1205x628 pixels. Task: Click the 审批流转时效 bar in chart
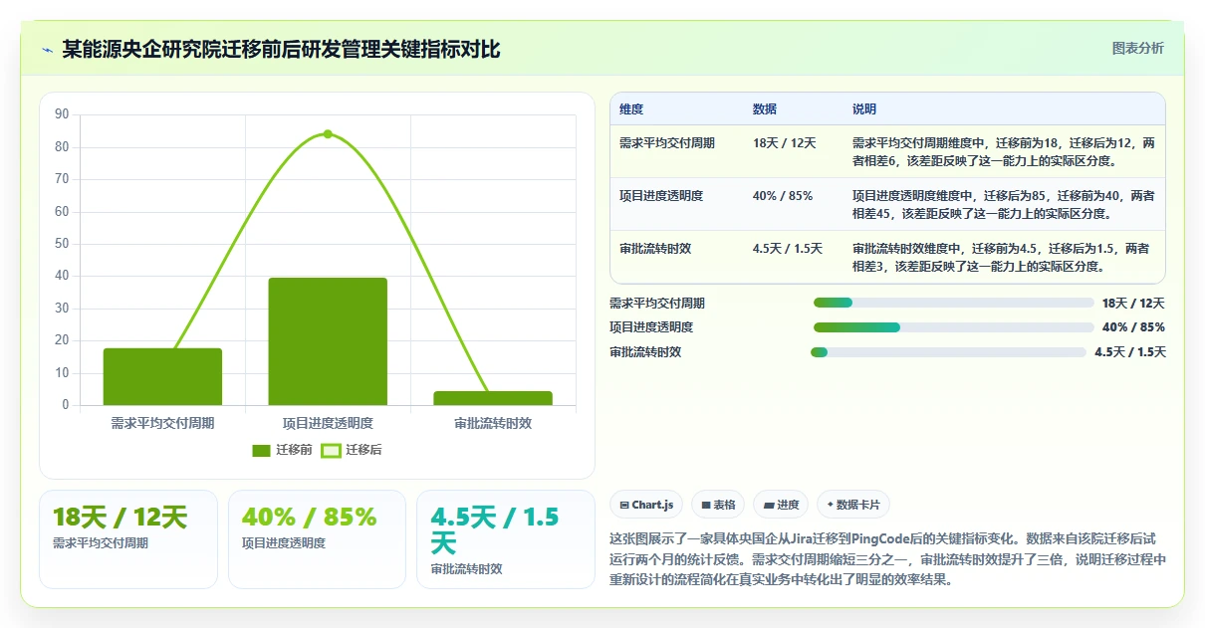point(493,398)
